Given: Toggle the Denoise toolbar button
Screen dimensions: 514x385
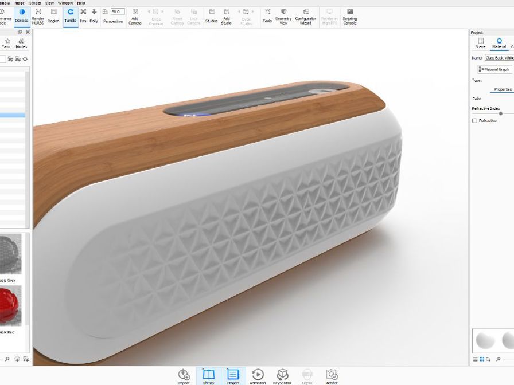Looking at the screenshot, I should (x=22, y=15).
